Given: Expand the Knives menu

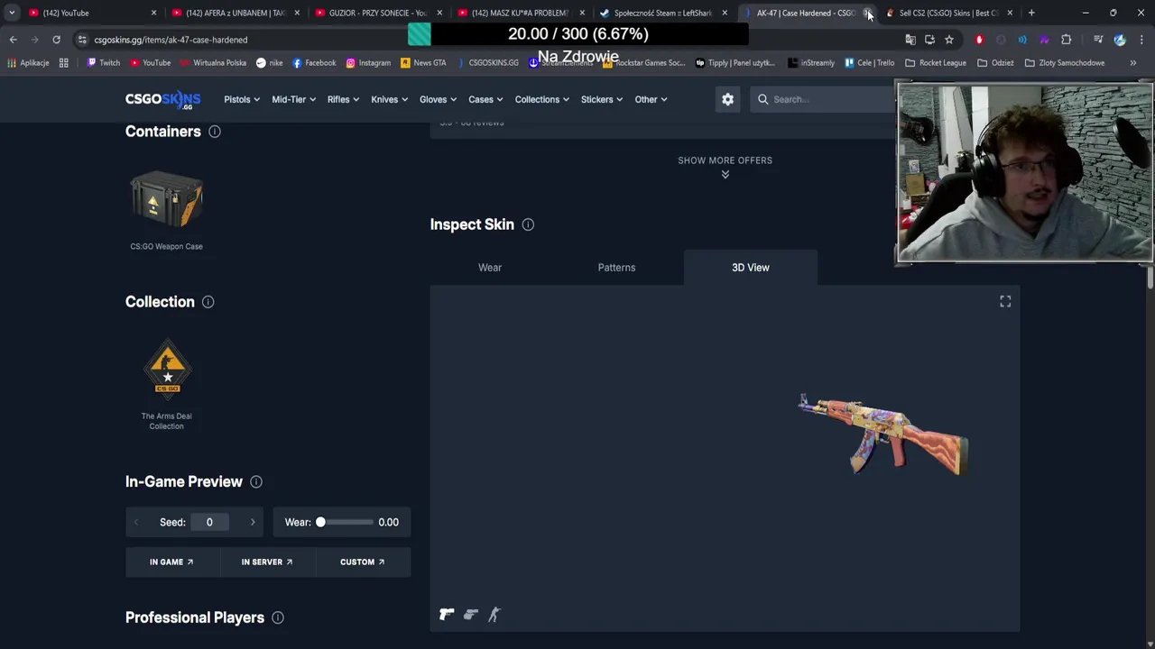Looking at the screenshot, I should click(x=389, y=99).
